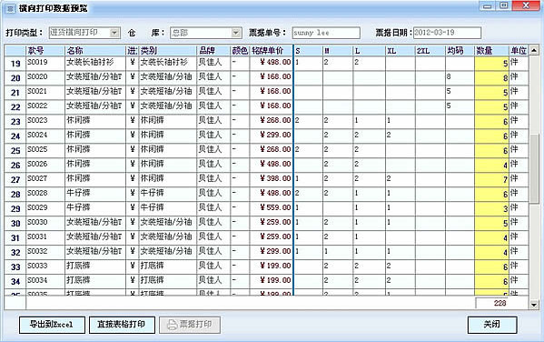Click the 牛仔裤 name cell in row 28
544x342 pixels.
[x=95, y=194]
